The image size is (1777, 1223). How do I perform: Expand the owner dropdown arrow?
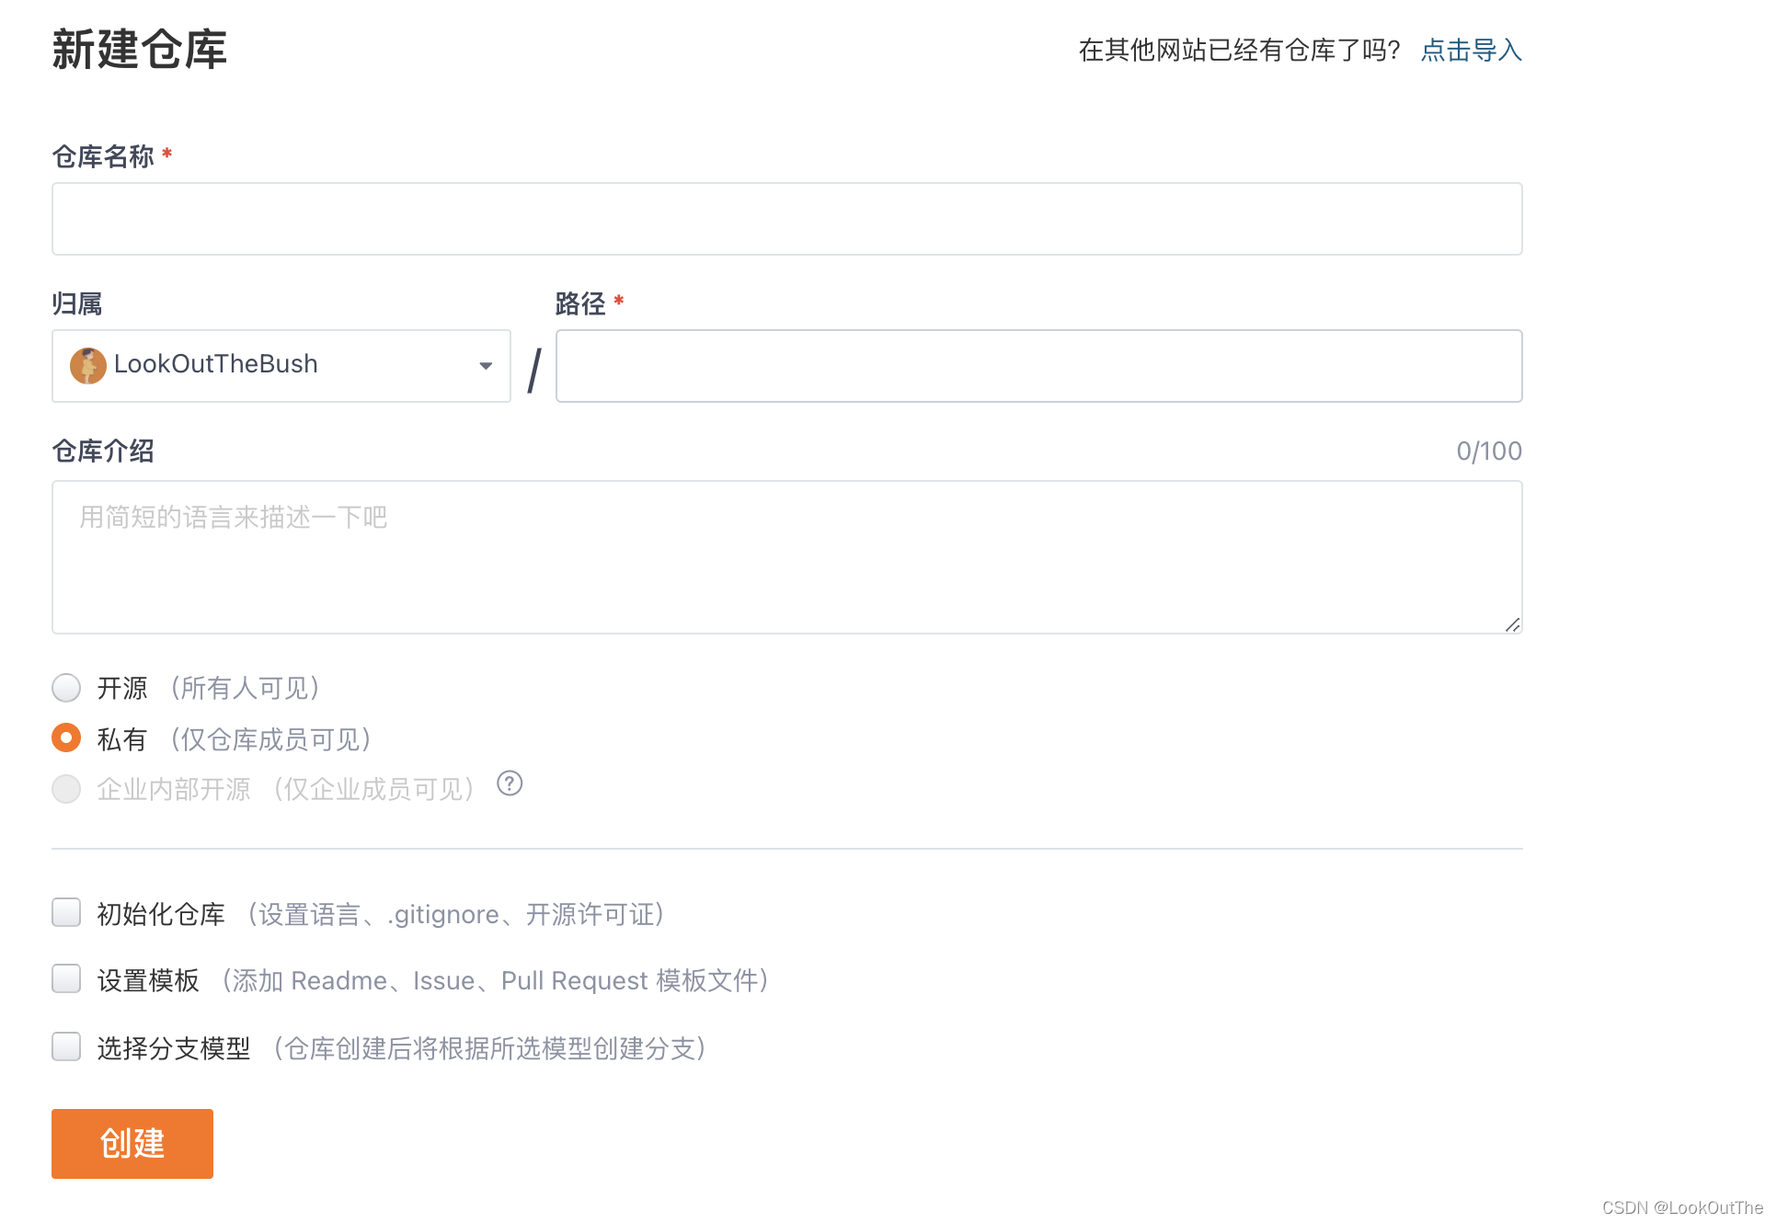pyautogui.click(x=486, y=366)
